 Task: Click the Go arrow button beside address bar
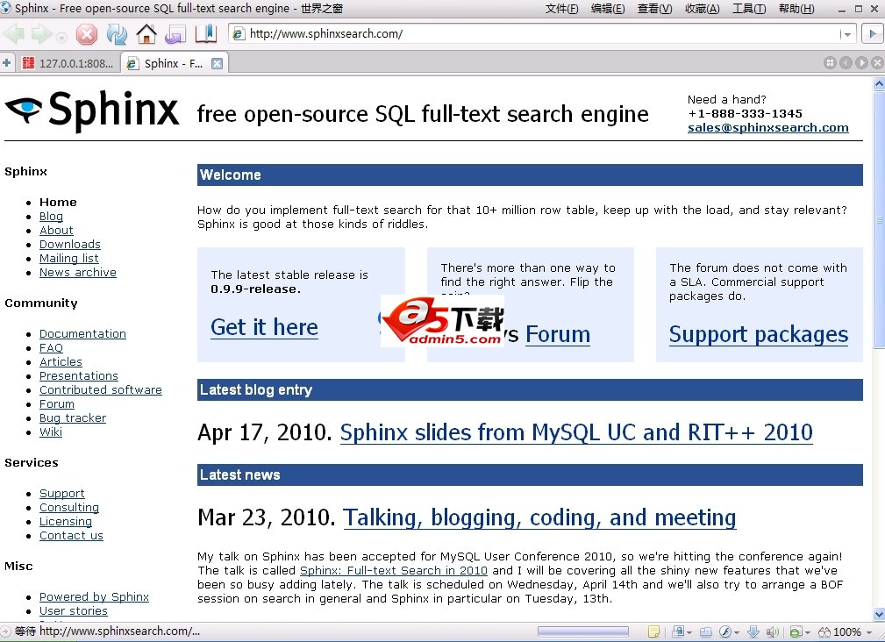click(x=873, y=34)
